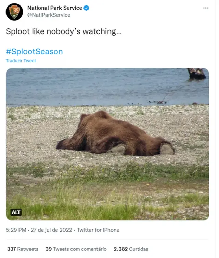View the 2.382 Curtidas list
This screenshot has width=219, height=258.
click(131, 249)
